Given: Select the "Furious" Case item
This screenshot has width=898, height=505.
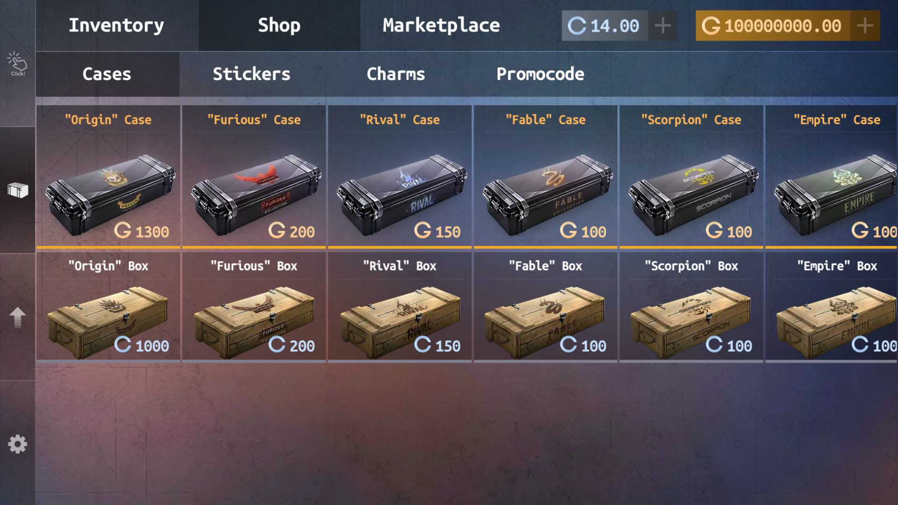Looking at the screenshot, I should [x=254, y=176].
